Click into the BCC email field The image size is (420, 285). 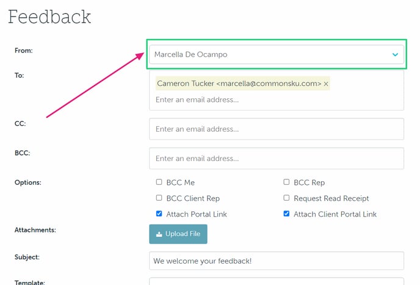[x=276, y=158]
